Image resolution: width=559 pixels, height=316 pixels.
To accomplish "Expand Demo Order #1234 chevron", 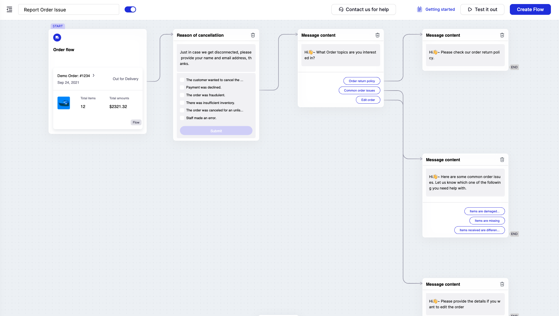I will point(94,75).
